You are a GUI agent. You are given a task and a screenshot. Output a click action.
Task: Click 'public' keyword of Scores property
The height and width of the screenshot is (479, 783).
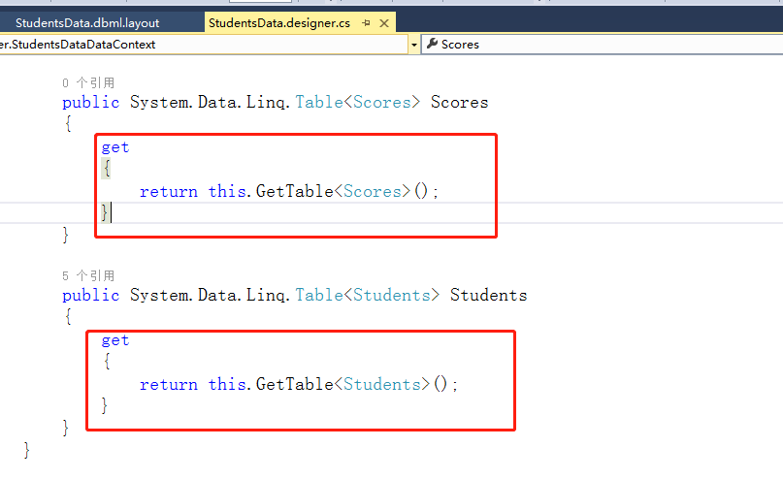click(x=91, y=103)
